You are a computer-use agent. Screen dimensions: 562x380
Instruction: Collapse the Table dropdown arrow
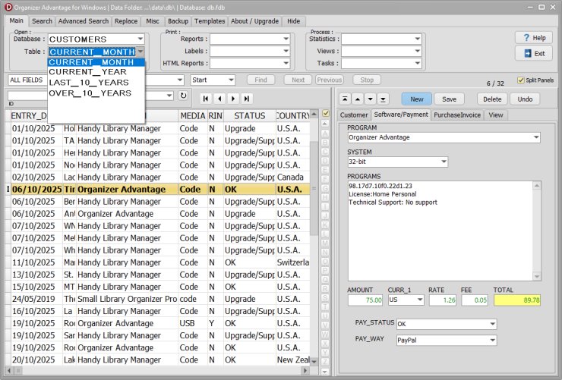click(x=140, y=52)
